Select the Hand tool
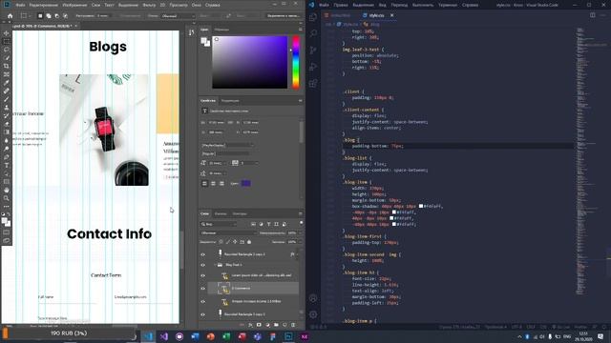The width and height of the screenshot is (611, 343). point(7,191)
